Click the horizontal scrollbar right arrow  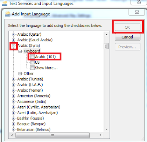100,135
